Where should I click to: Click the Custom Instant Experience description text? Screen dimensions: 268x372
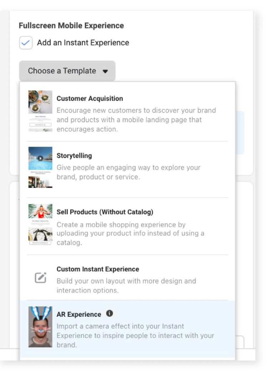click(x=126, y=286)
